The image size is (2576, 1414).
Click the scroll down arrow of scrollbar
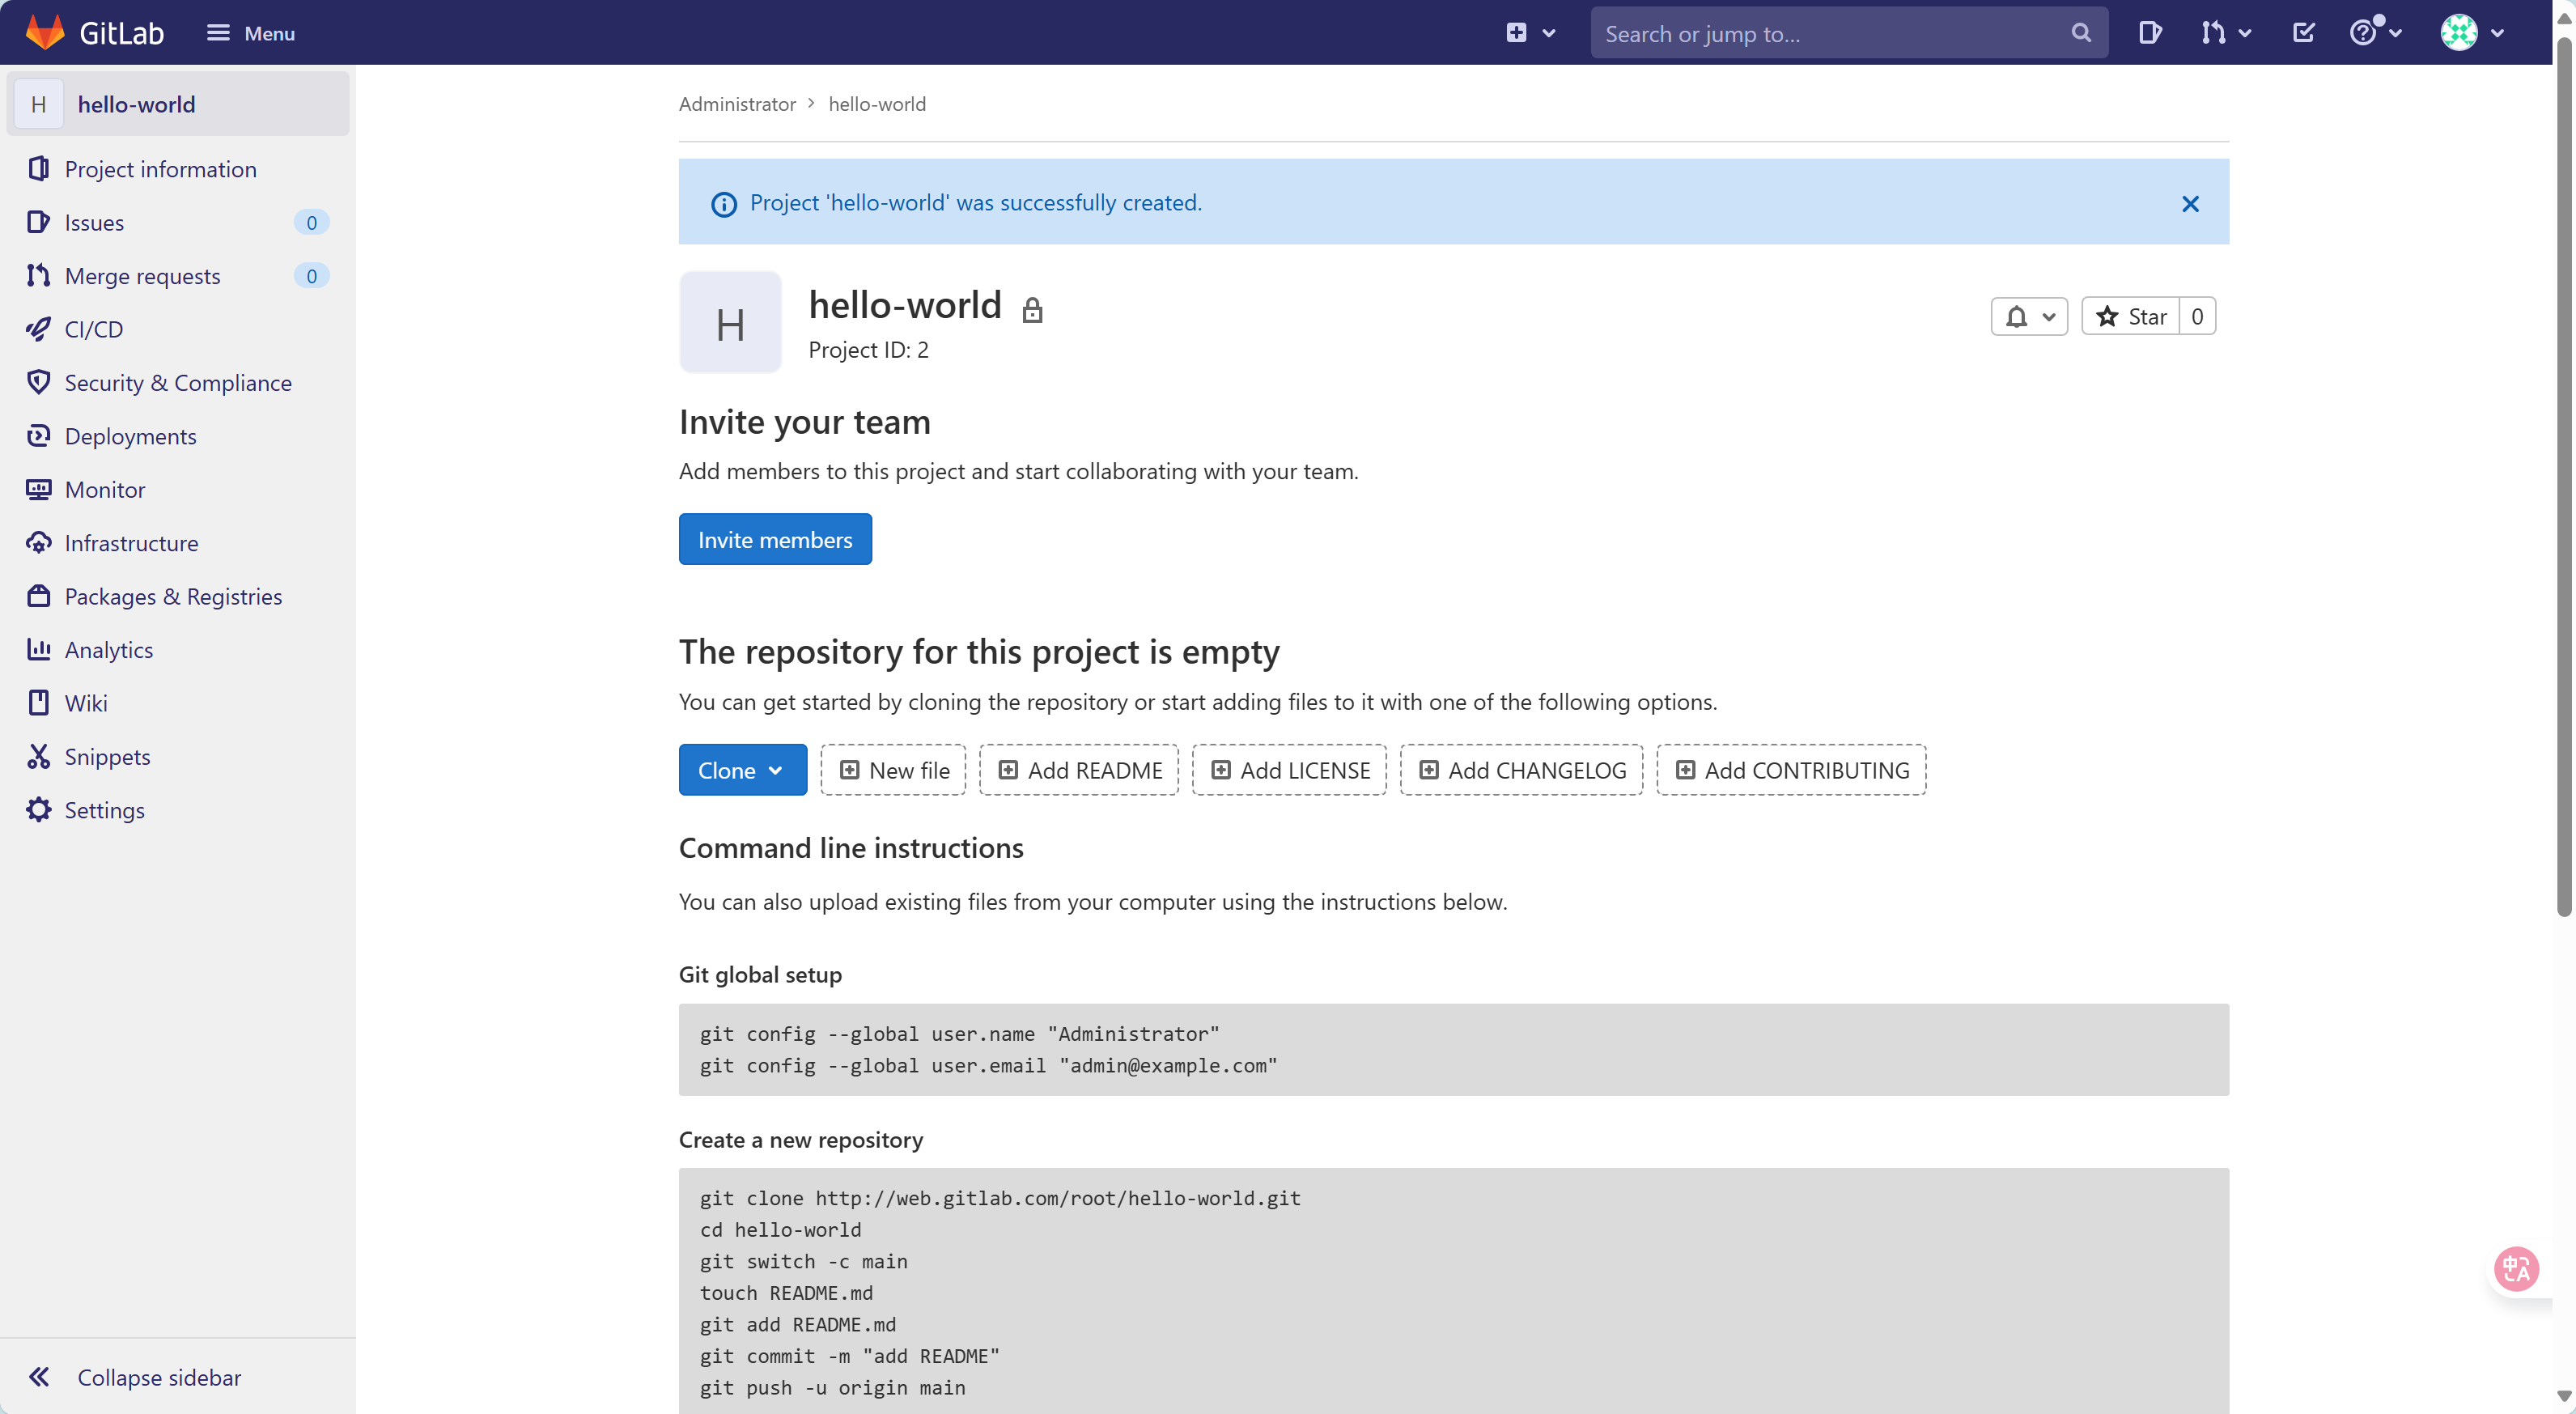click(2563, 1396)
